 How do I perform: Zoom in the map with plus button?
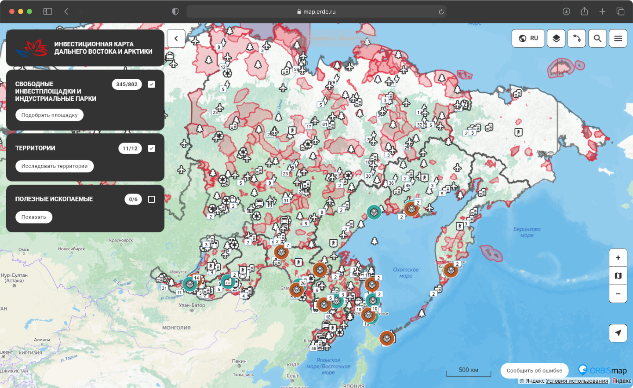618,258
